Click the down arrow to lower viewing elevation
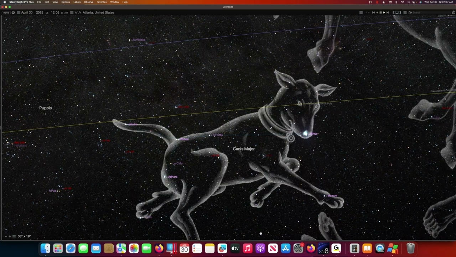This screenshot has height=257, width=456. coord(76,12)
